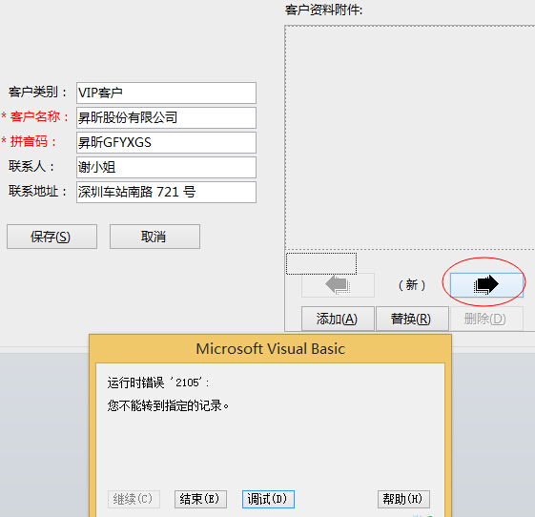Go to previous attachment with left arrow

338,284
